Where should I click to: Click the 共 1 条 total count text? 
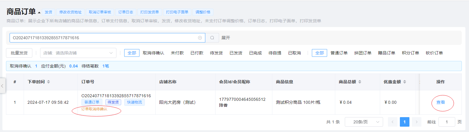click(333, 122)
